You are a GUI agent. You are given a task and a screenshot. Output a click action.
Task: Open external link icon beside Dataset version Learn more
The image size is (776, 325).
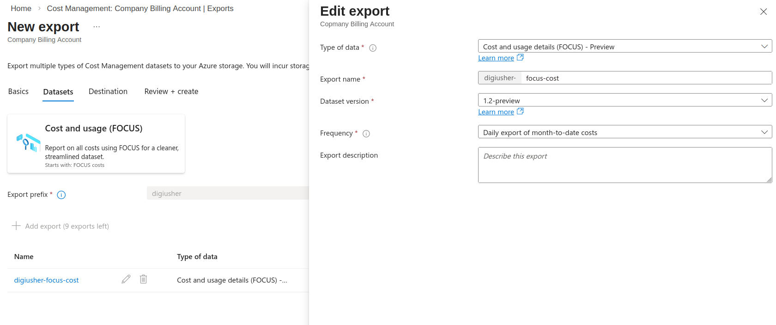click(520, 112)
